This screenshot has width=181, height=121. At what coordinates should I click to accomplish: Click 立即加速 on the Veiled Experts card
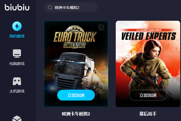(x=148, y=95)
